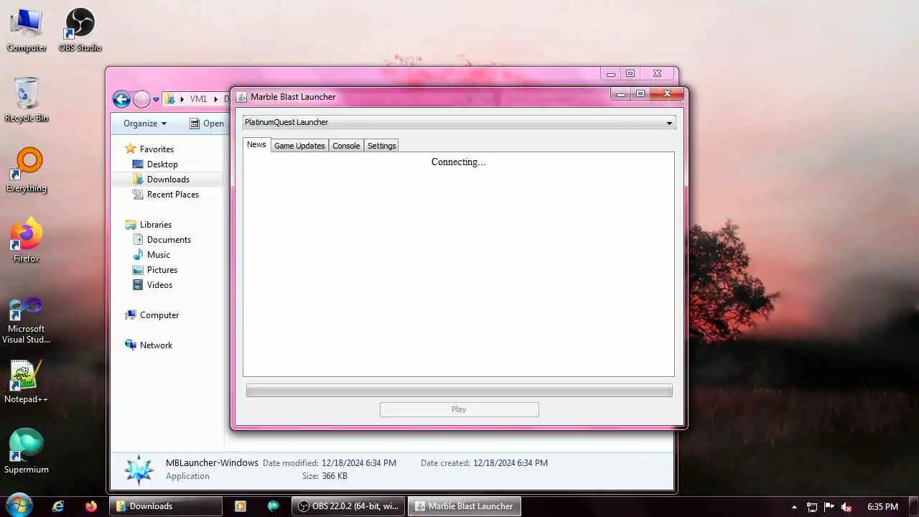Viewport: 919px width, 517px height.
Task: Switch to the News tab
Action: tap(256, 145)
